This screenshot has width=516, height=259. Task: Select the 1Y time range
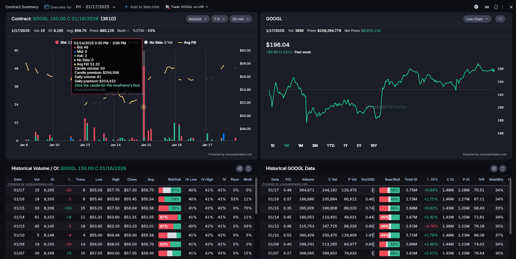click(x=345, y=145)
